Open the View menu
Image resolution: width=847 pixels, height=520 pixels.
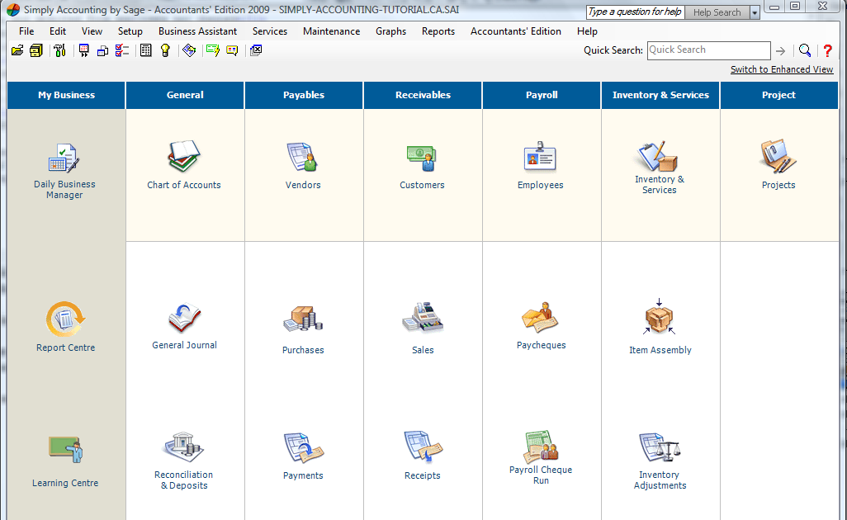92,31
